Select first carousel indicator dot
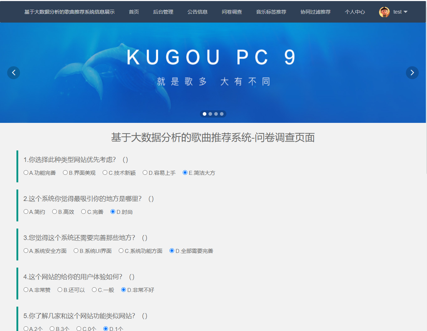Viewport: 427px width, 331px height. tap(205, 114)
